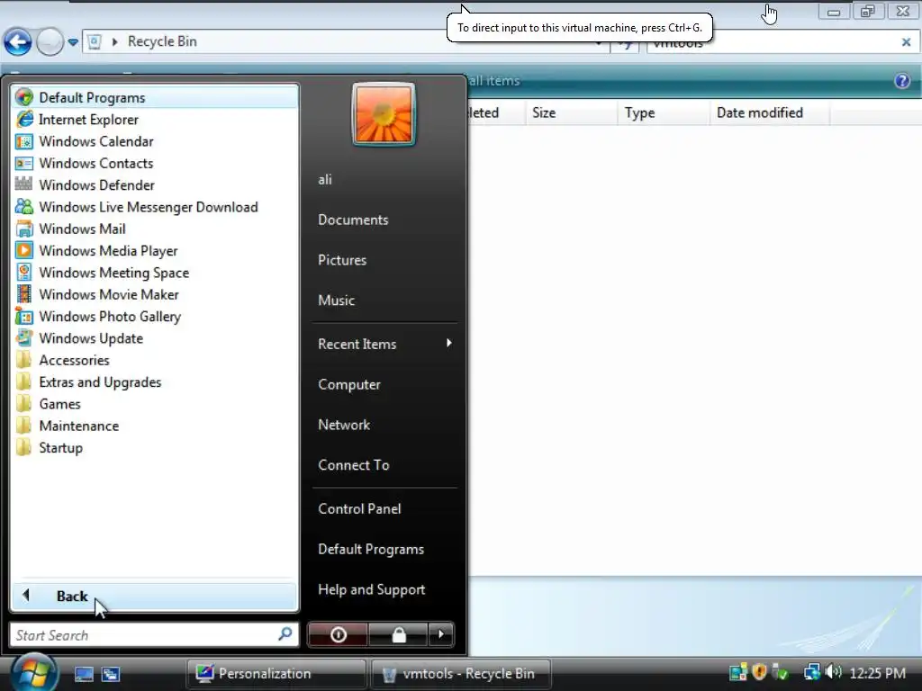The image size is (922, 691).
Task: Open Windows Update icon
Action: tap(24, 338)
